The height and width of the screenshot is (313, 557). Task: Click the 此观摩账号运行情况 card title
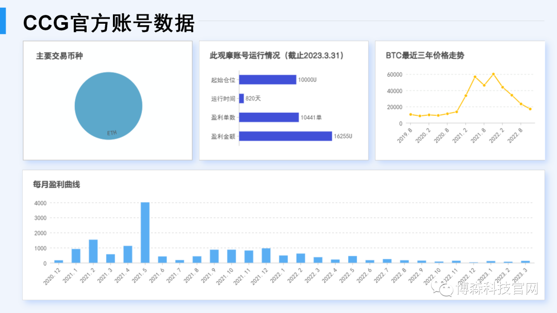[277, 56]
